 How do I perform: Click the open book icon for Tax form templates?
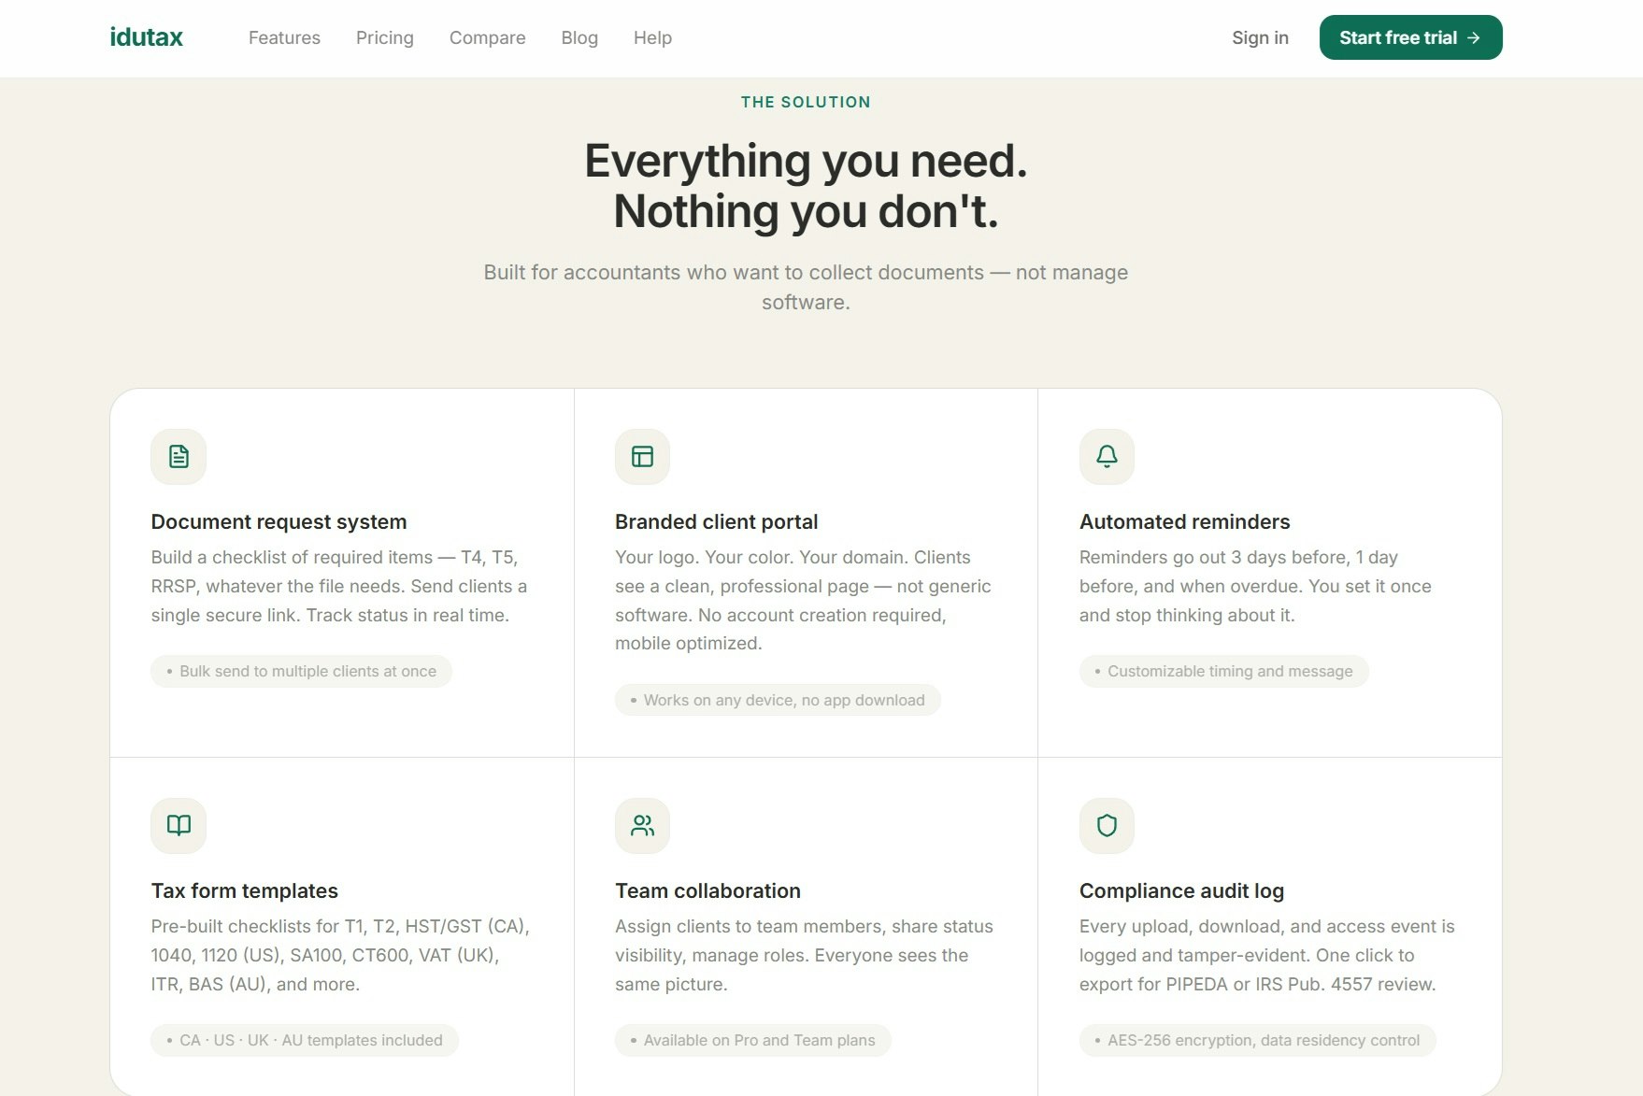pyautogui.click(x=179, y=826)
